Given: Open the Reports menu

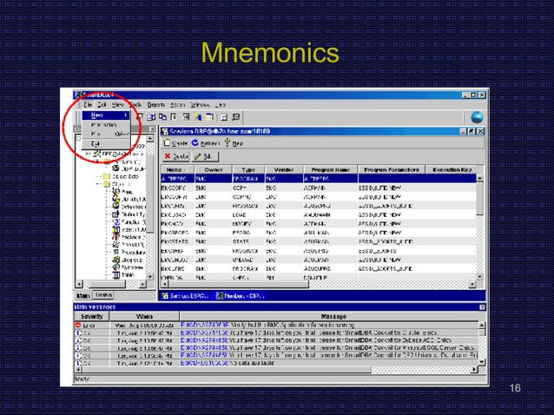Looking at the screenshot, I should tap(155, 104).
